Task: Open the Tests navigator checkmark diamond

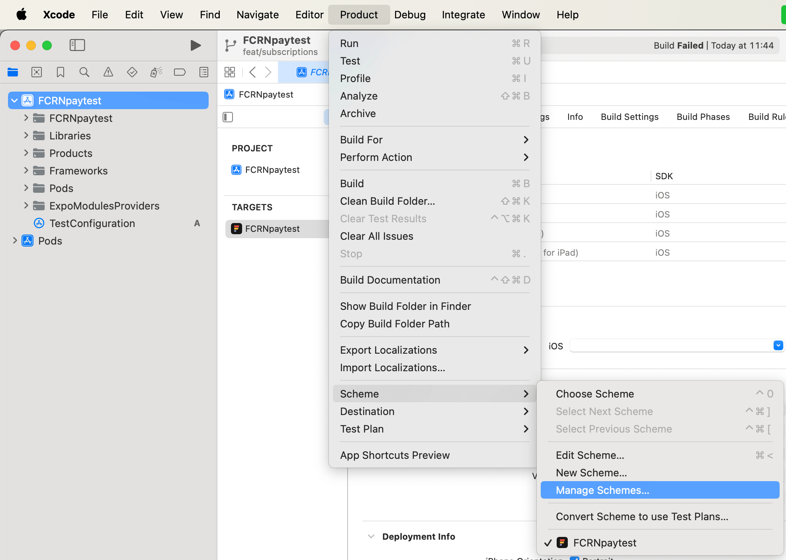Action: (132, 72)
